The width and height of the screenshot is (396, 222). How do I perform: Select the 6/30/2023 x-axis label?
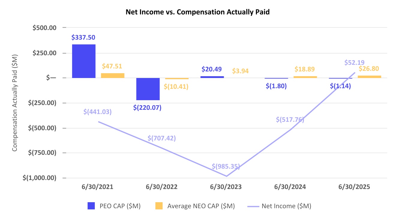(226, 187)
